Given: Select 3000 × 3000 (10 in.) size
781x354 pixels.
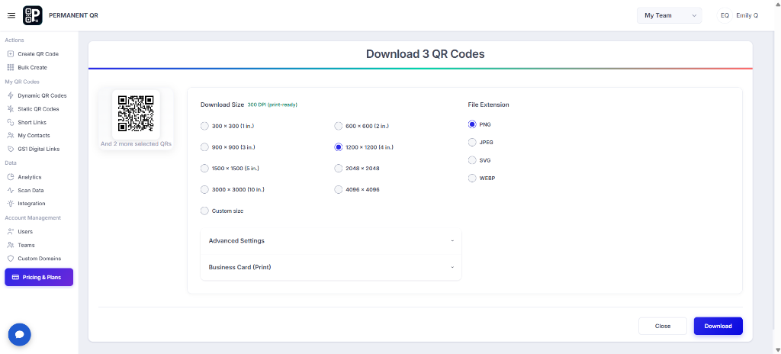Looking at the screenshot, I should [204, 189].
